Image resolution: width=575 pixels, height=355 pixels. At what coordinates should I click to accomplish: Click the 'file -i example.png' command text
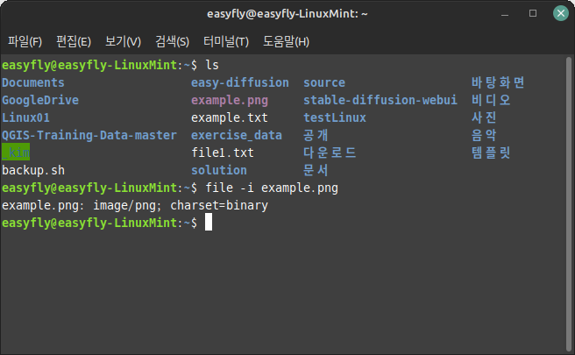click(272, 188)
